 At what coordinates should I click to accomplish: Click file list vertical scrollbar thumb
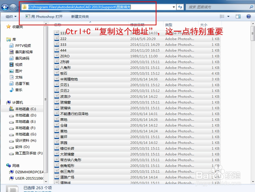pos(253,33)
